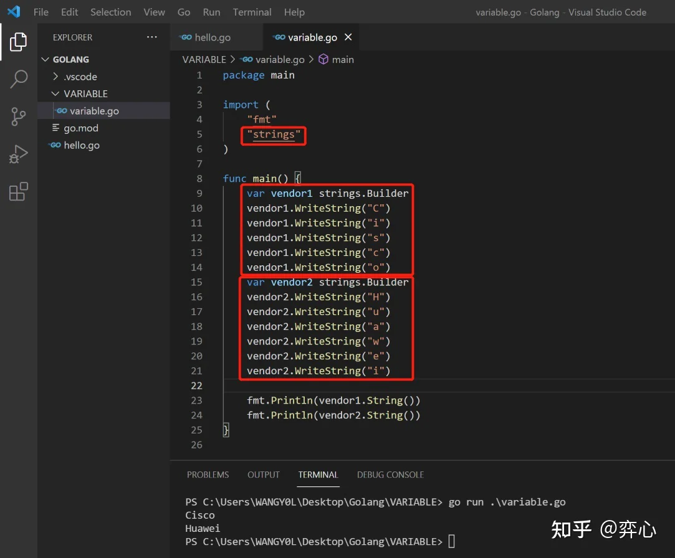Image resolution: width=675 pixels, height=558 pixels.
Task: Click the Go icon on variable.go tab
Action: [x=279, y=37]
